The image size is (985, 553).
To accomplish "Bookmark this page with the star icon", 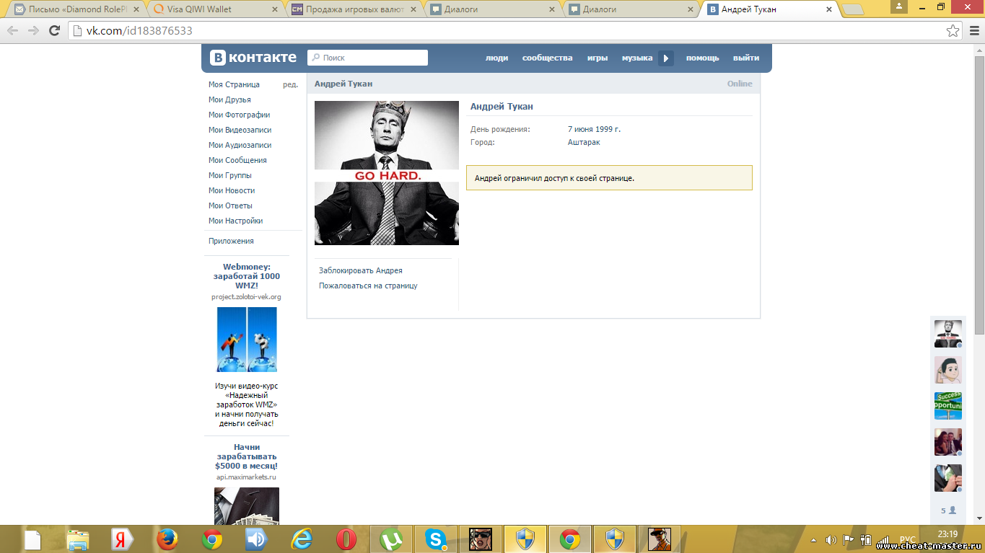I will coord(953,31).
